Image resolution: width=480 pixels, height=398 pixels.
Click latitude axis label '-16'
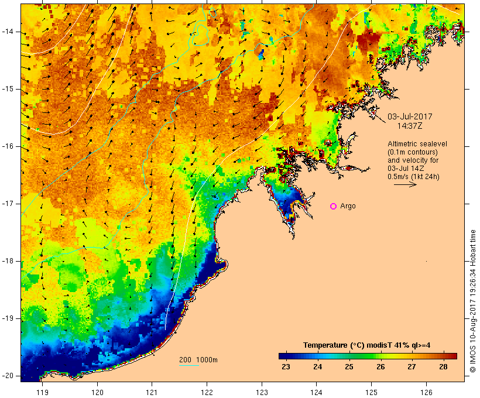tap(8, 147)
